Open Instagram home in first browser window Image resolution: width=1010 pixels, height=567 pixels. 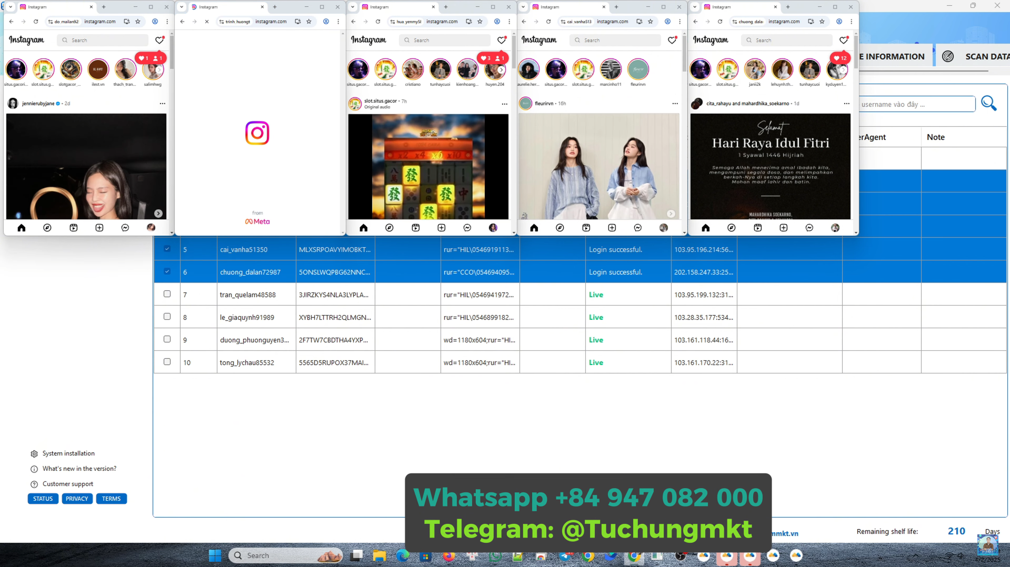[22, 228]
